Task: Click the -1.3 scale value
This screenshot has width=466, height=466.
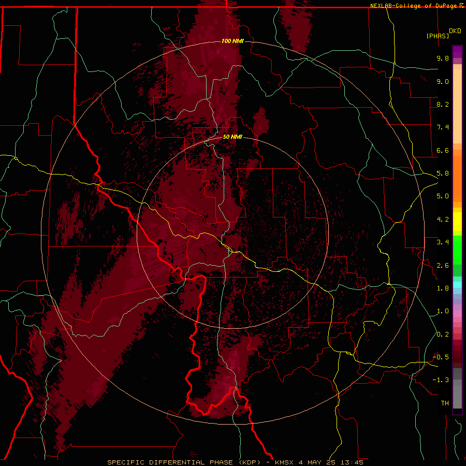Action: (441, 380)
